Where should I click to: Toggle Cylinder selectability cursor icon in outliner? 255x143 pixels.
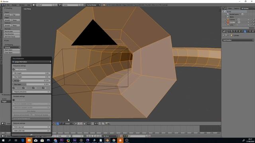(251, 22)
